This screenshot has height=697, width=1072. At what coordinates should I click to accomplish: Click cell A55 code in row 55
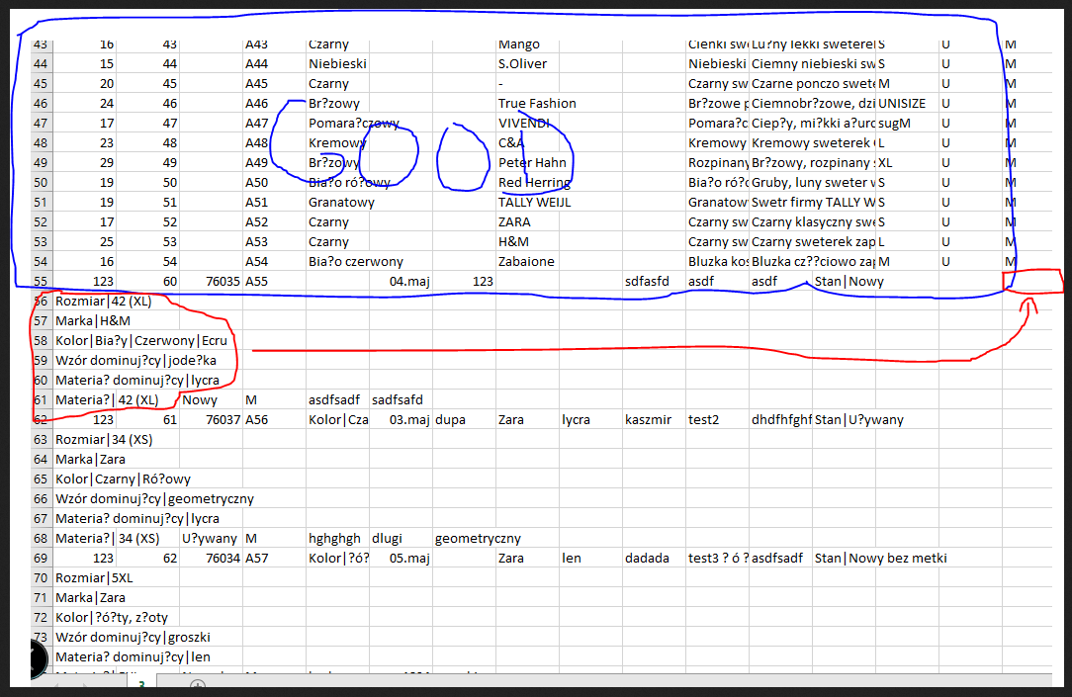tap(257, 282)
